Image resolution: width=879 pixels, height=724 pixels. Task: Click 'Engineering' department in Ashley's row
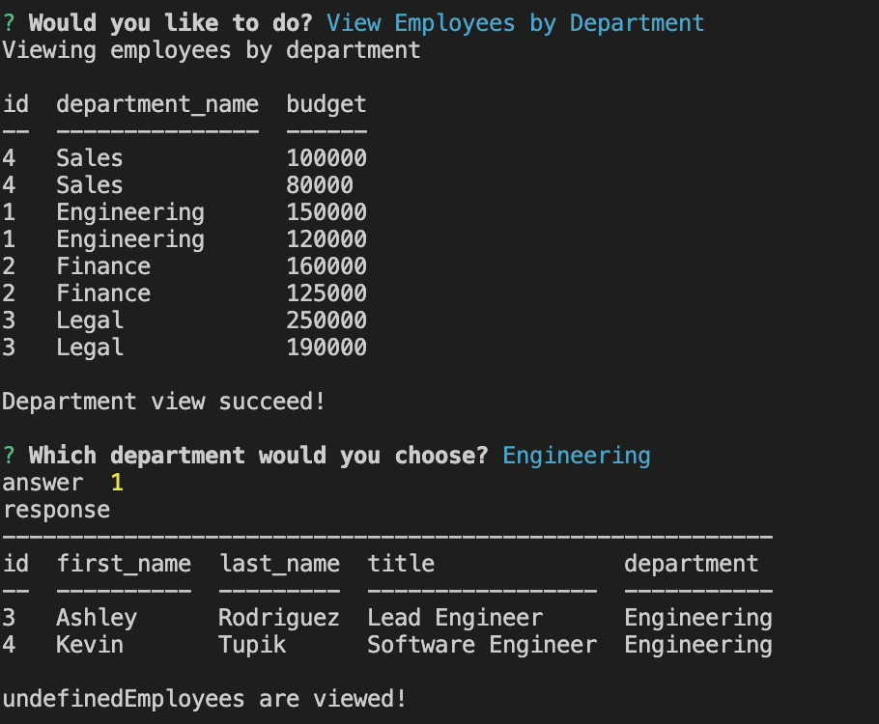point(698,619)
